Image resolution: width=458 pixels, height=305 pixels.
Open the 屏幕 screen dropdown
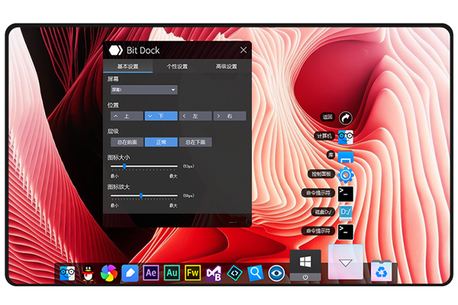(144, 90)
